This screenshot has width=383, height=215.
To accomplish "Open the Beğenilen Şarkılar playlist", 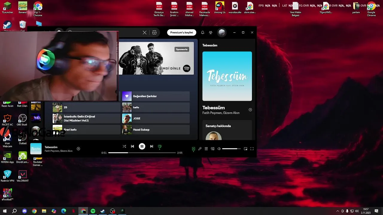I will pyautogui.click(x=156, y=96).
